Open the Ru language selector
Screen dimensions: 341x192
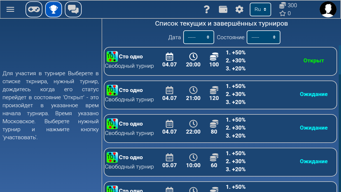[x=260, y=9]
